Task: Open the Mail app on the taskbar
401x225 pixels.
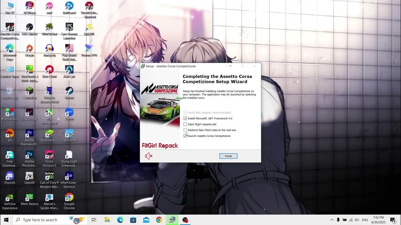Action: (x=146, y=220)
